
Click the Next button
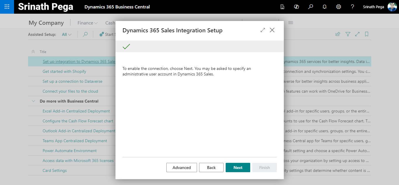(238, 168)
